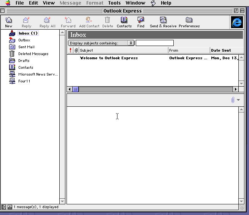This screenshot has height=215, width=249.
Task: Click the attachment paperclip in preview header
Action: tap(233, 100)
